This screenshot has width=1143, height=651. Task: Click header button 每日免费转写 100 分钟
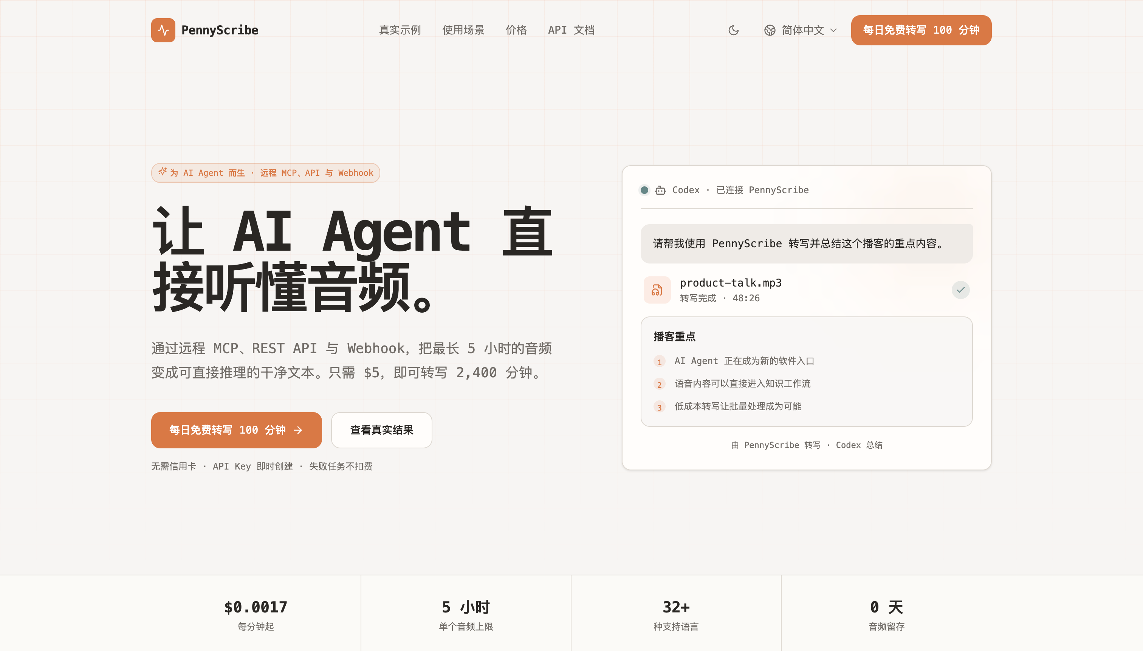click(921, 30)
